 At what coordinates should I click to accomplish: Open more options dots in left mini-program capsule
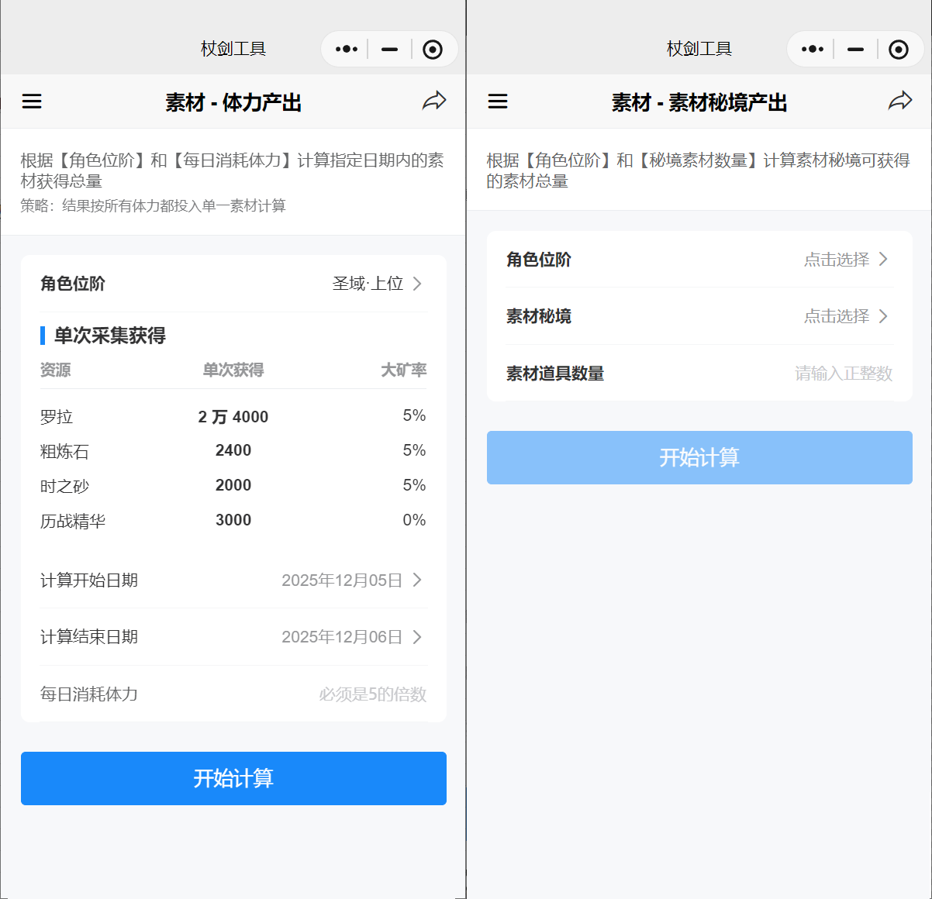point(346,50)
